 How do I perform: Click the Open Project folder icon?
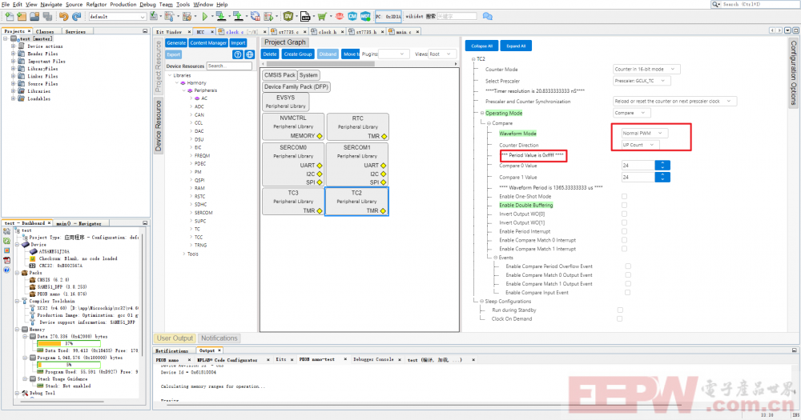(x=34, y=16)
